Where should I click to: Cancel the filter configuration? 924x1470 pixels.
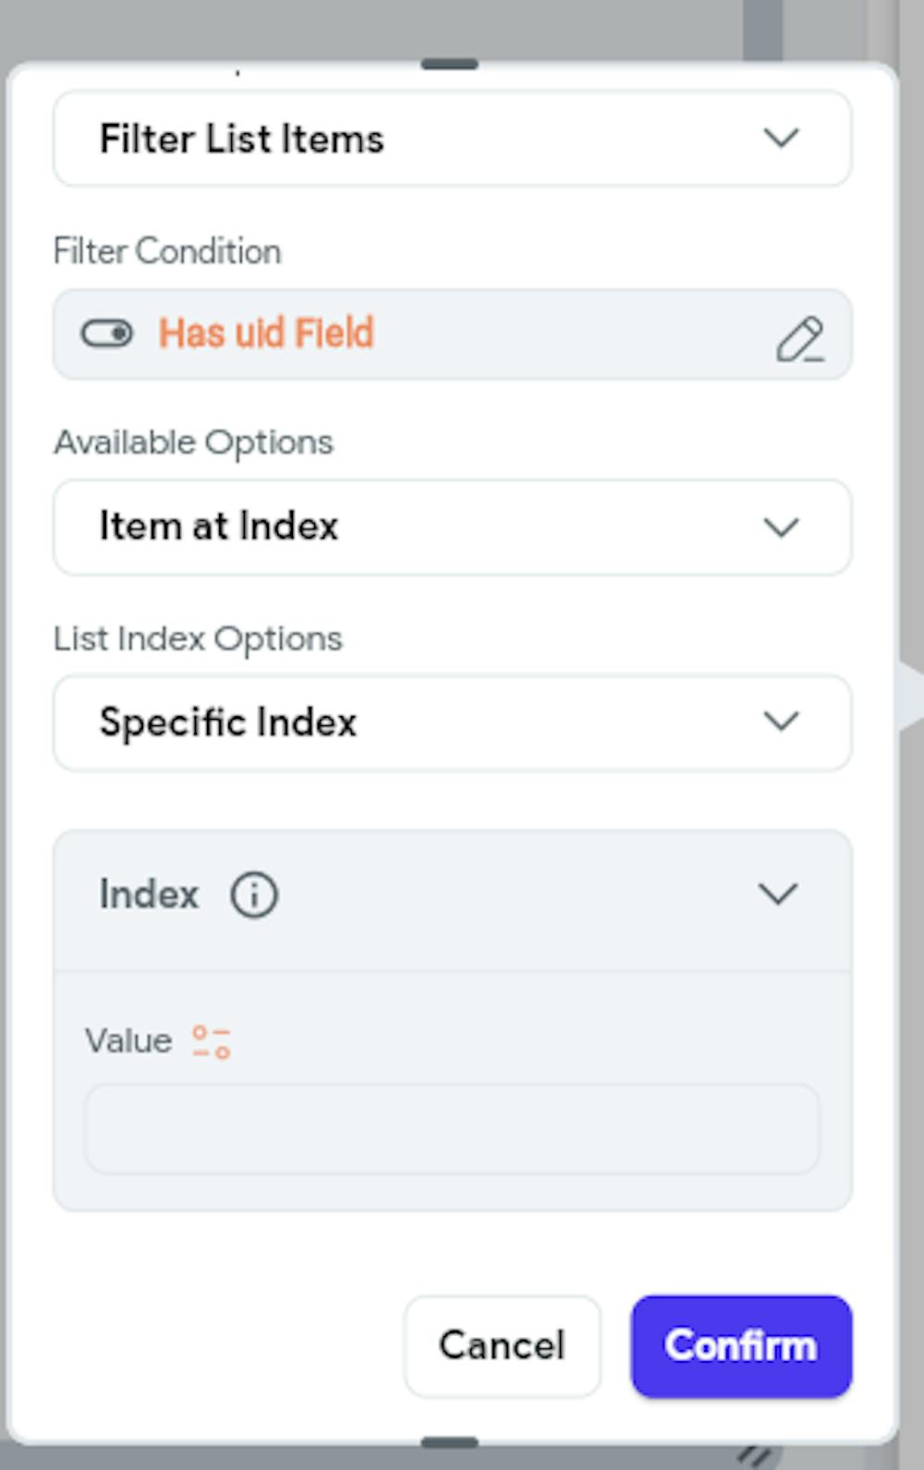(502, 1346)
